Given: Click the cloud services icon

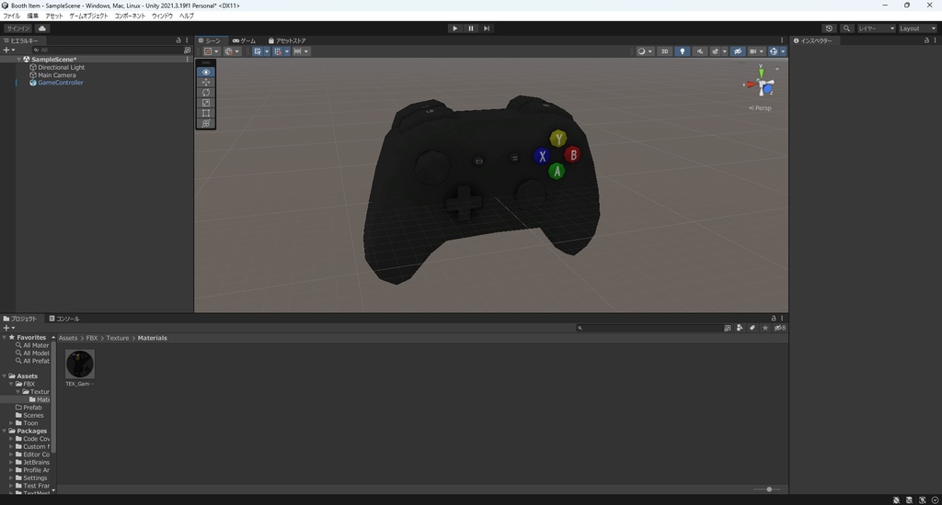Looking at the screenshot, I should click(x=42, y=28).
